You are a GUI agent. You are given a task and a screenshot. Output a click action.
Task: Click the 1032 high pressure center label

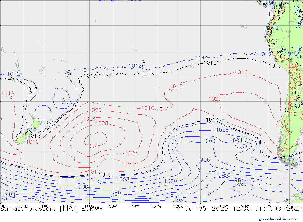pos(93,146)
